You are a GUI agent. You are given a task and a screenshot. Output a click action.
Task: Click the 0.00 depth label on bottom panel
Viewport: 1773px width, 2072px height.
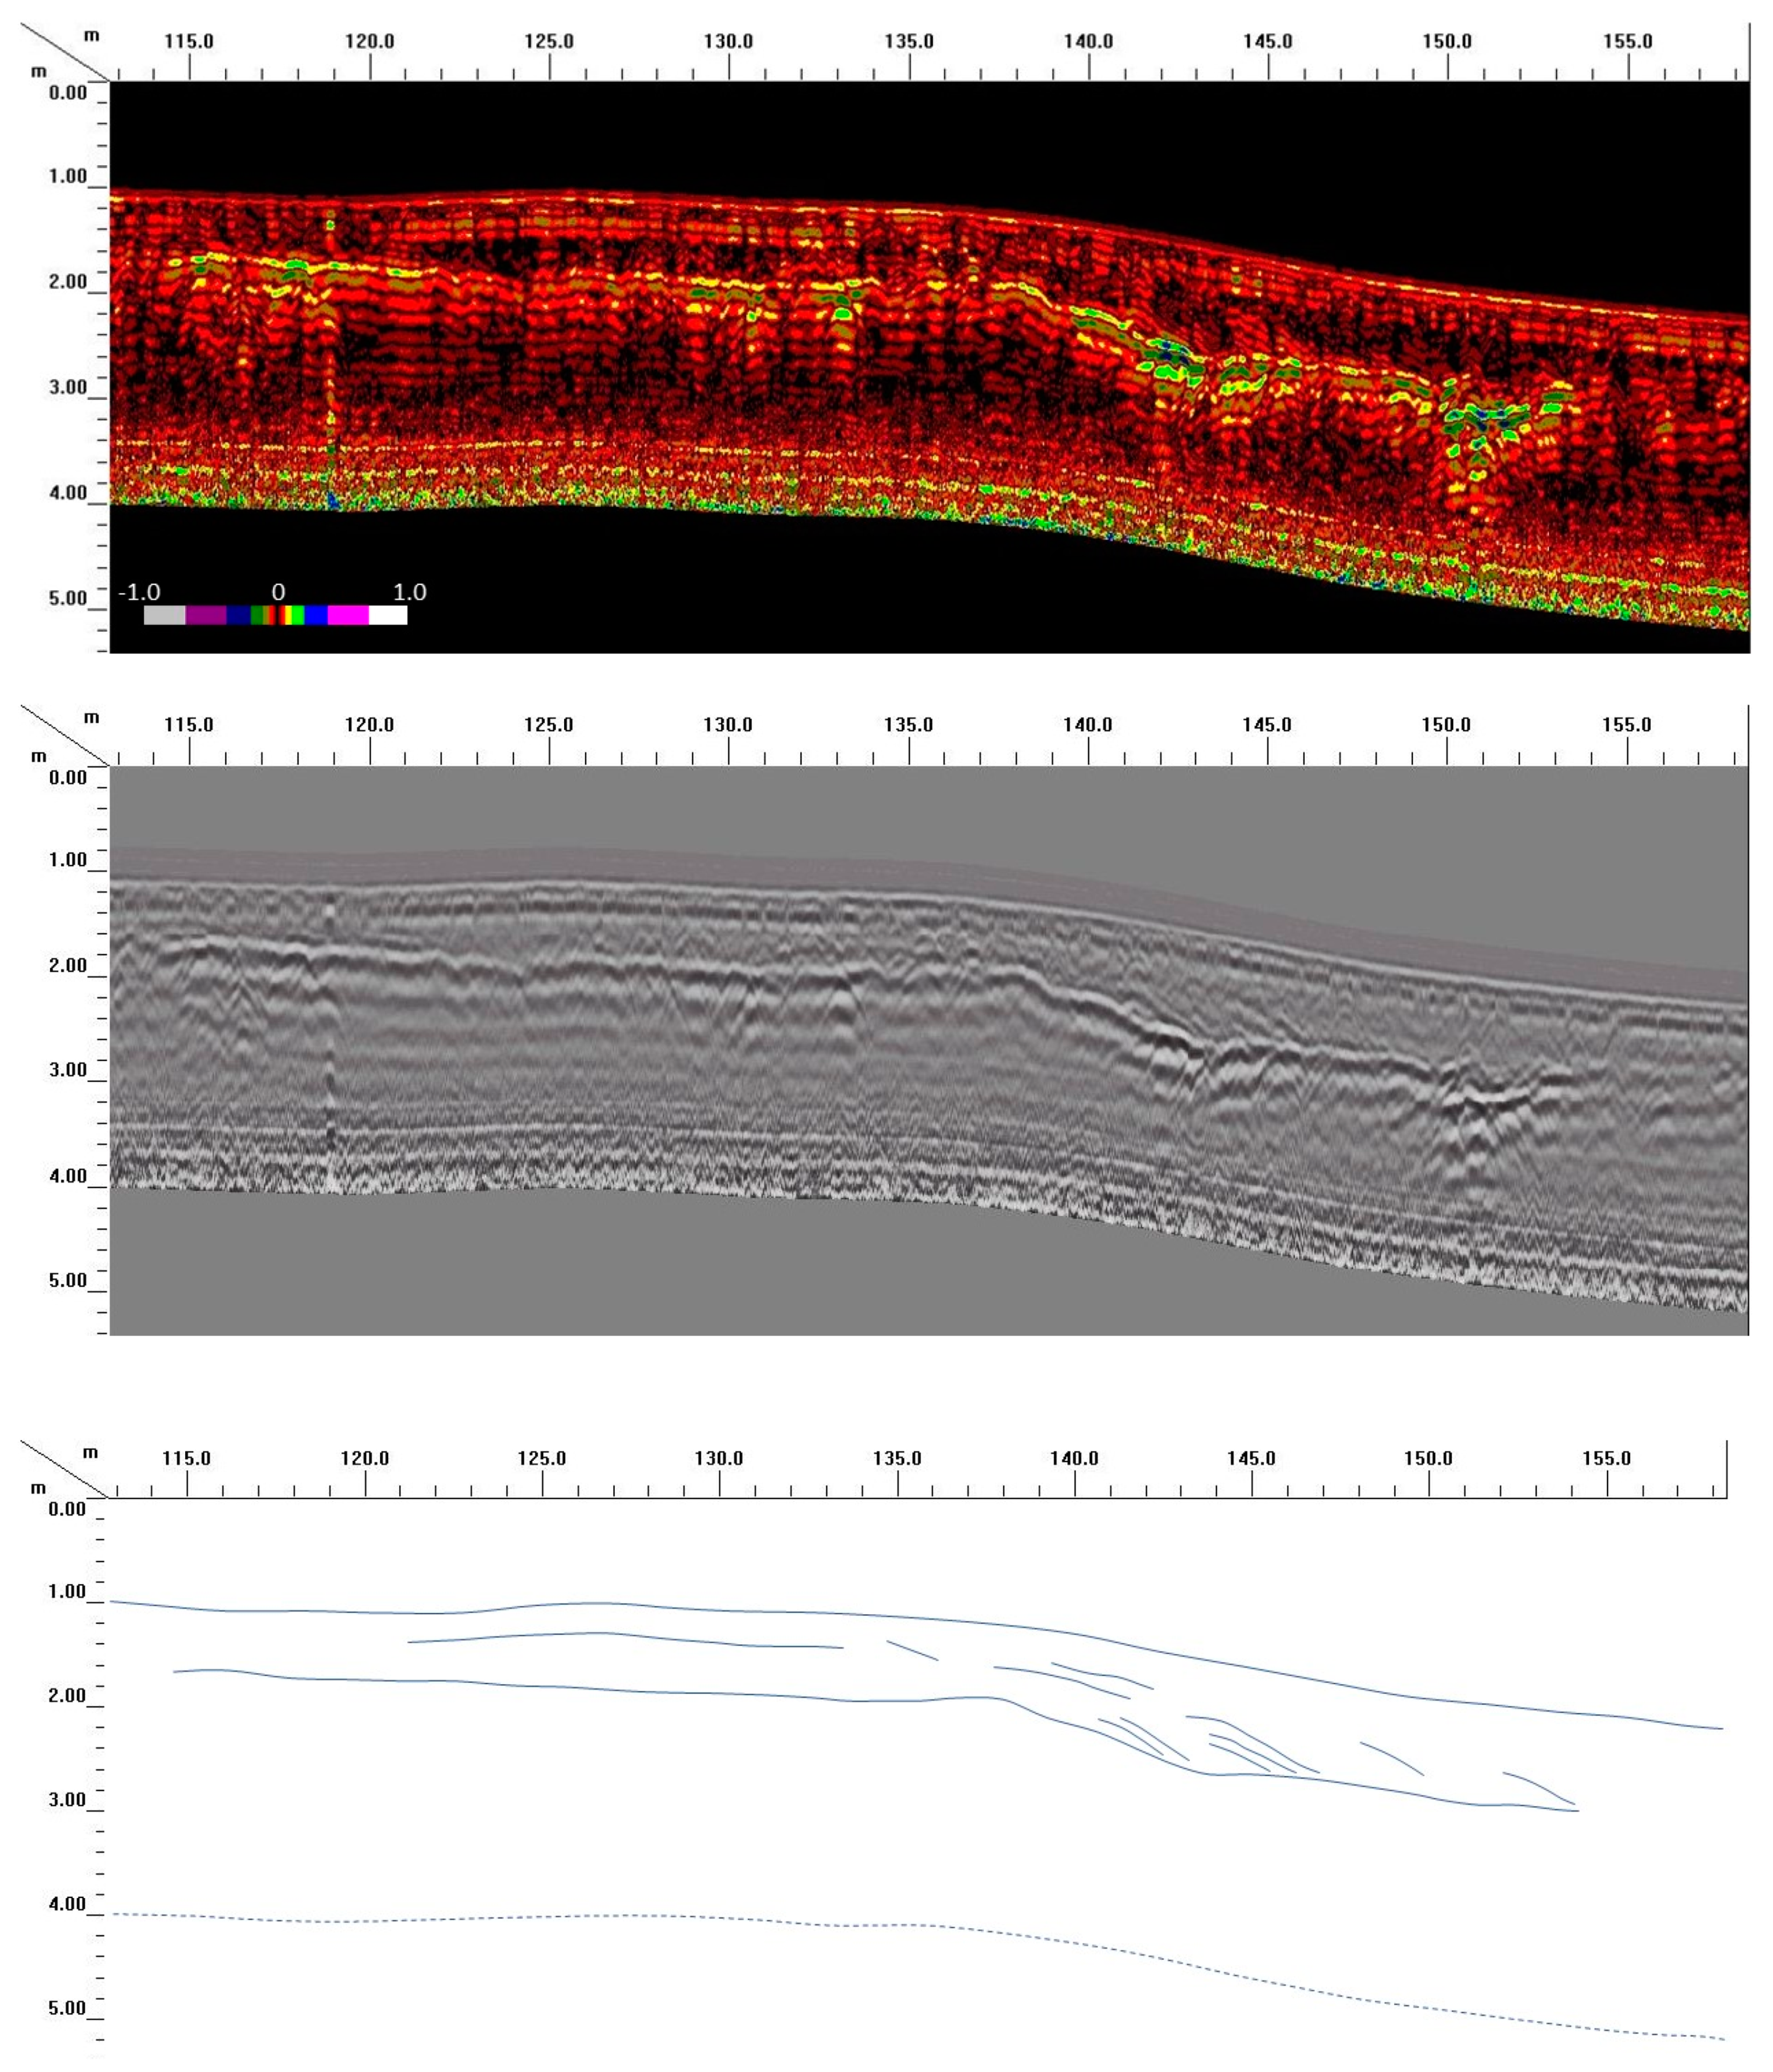pyautogui.click(x=68, y=1509)
